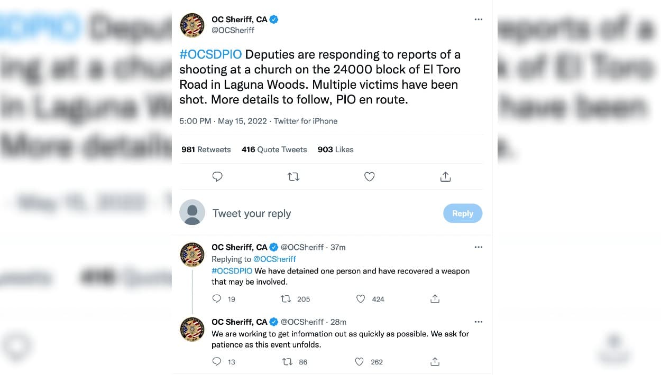661x375 pixels.
Task: View the 981 Retweets list
Action: pos(206,149)
